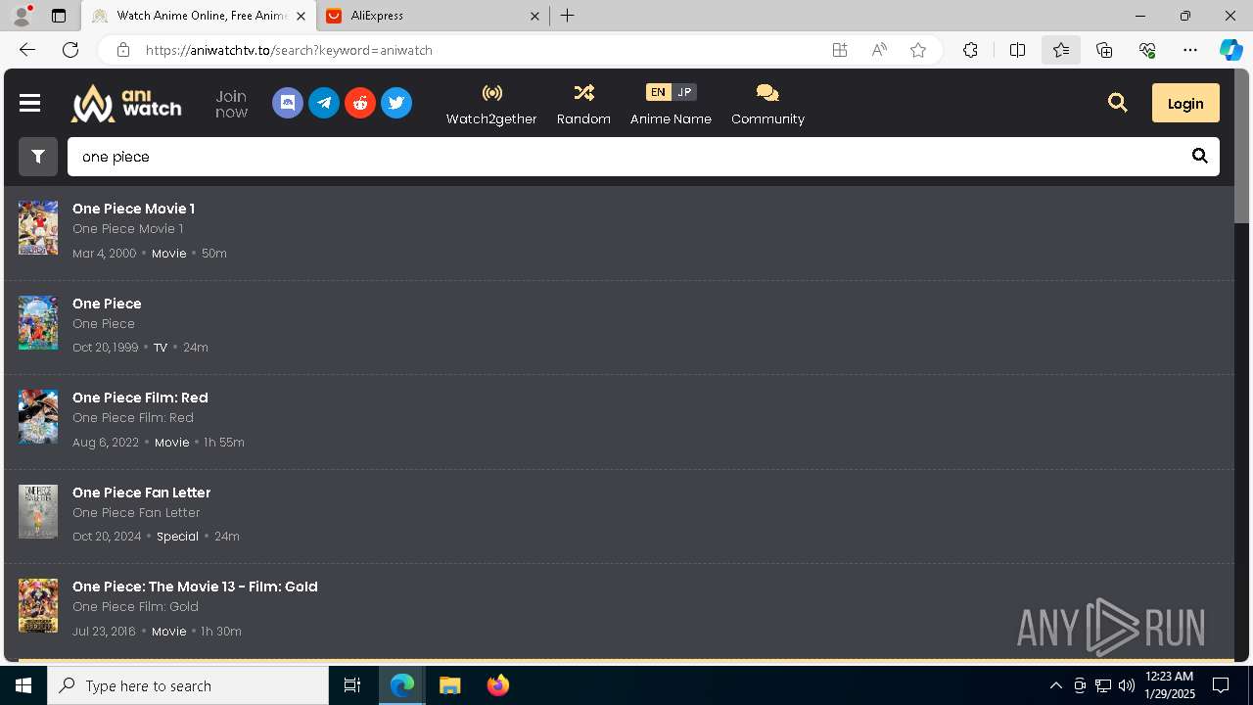1253x705 pixels.
Task: Open the Tab actions menu
Action: [59, 16]
